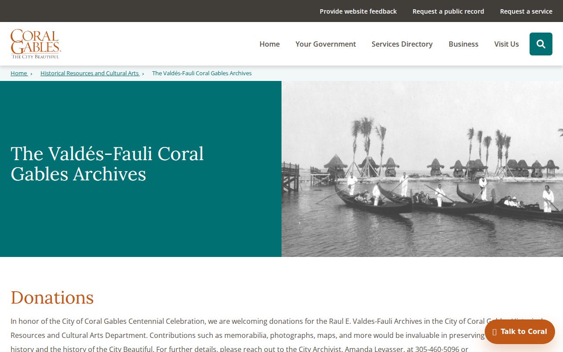The width and height of the screenshot is (563, 352).
Task: Open the search magnifier icon
Action: tap(541, 44)
